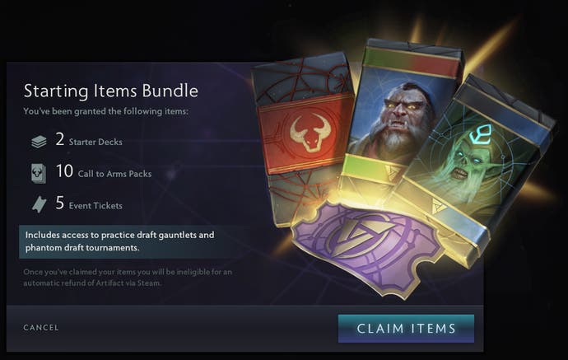Click the glowing cyan rune on undead hero
The image size is (568, 360).
(482, 133)
